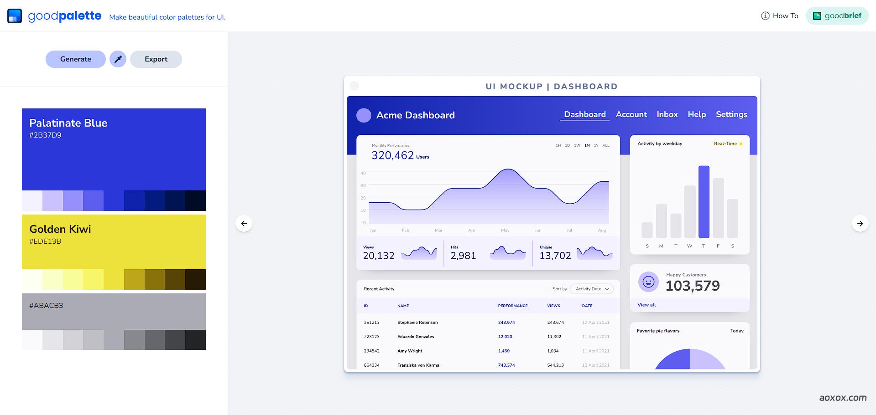Open the Account tab in mockup

[x=631, y=114]
